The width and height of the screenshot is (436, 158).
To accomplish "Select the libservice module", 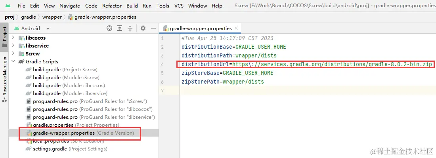I will coord(37,46).
